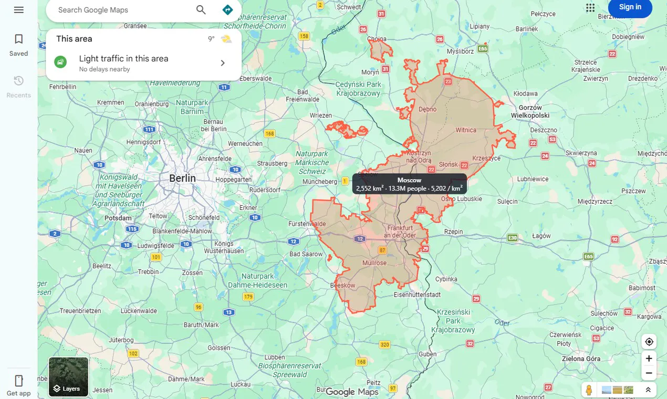Click the E65 route shield near Myślibórz
Image resolution: width=667 pixels, height=399 pixels.
[483, 49]
